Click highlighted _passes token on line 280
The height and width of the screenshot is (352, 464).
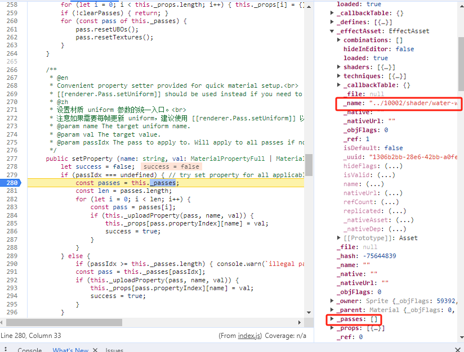[x=163, y=183]
